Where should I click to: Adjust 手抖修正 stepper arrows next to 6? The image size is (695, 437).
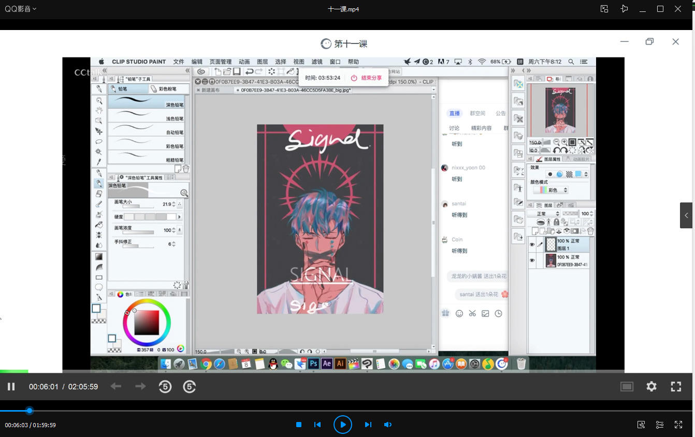173,244
